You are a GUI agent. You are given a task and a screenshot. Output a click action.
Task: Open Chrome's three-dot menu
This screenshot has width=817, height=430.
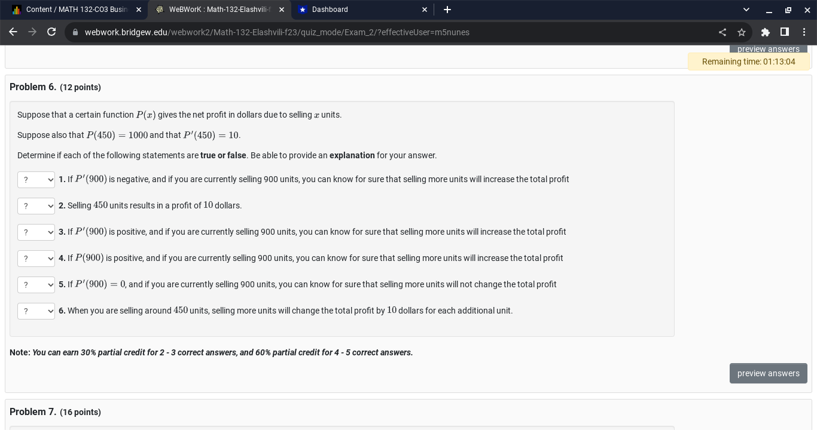pos(804,32)
